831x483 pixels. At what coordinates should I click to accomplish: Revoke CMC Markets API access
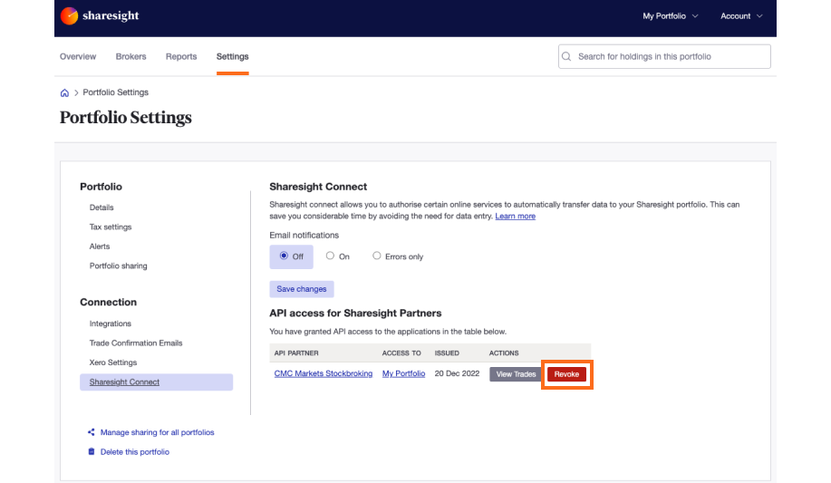[x=566, y=374]
